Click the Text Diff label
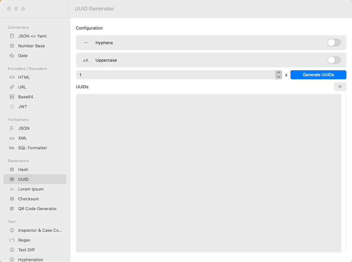352x262 pixels. [27, 250]
